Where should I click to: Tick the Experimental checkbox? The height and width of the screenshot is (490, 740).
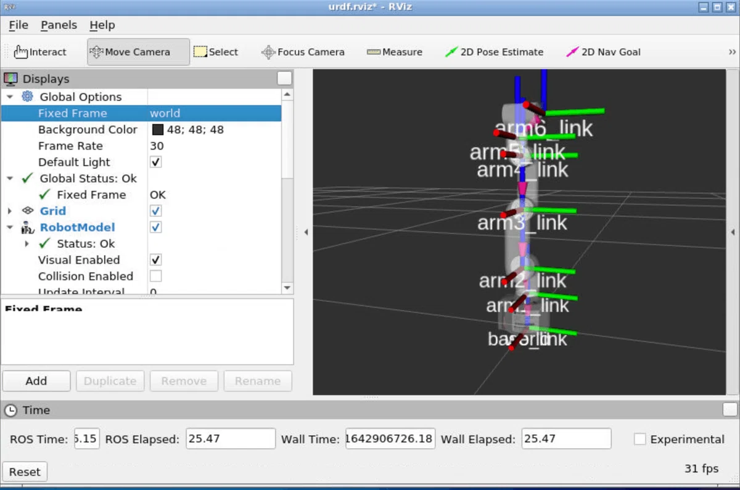coord(640,439)
